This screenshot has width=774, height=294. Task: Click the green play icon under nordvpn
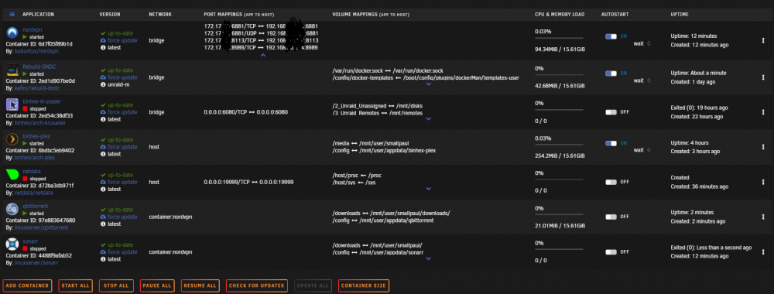(25, 37)
